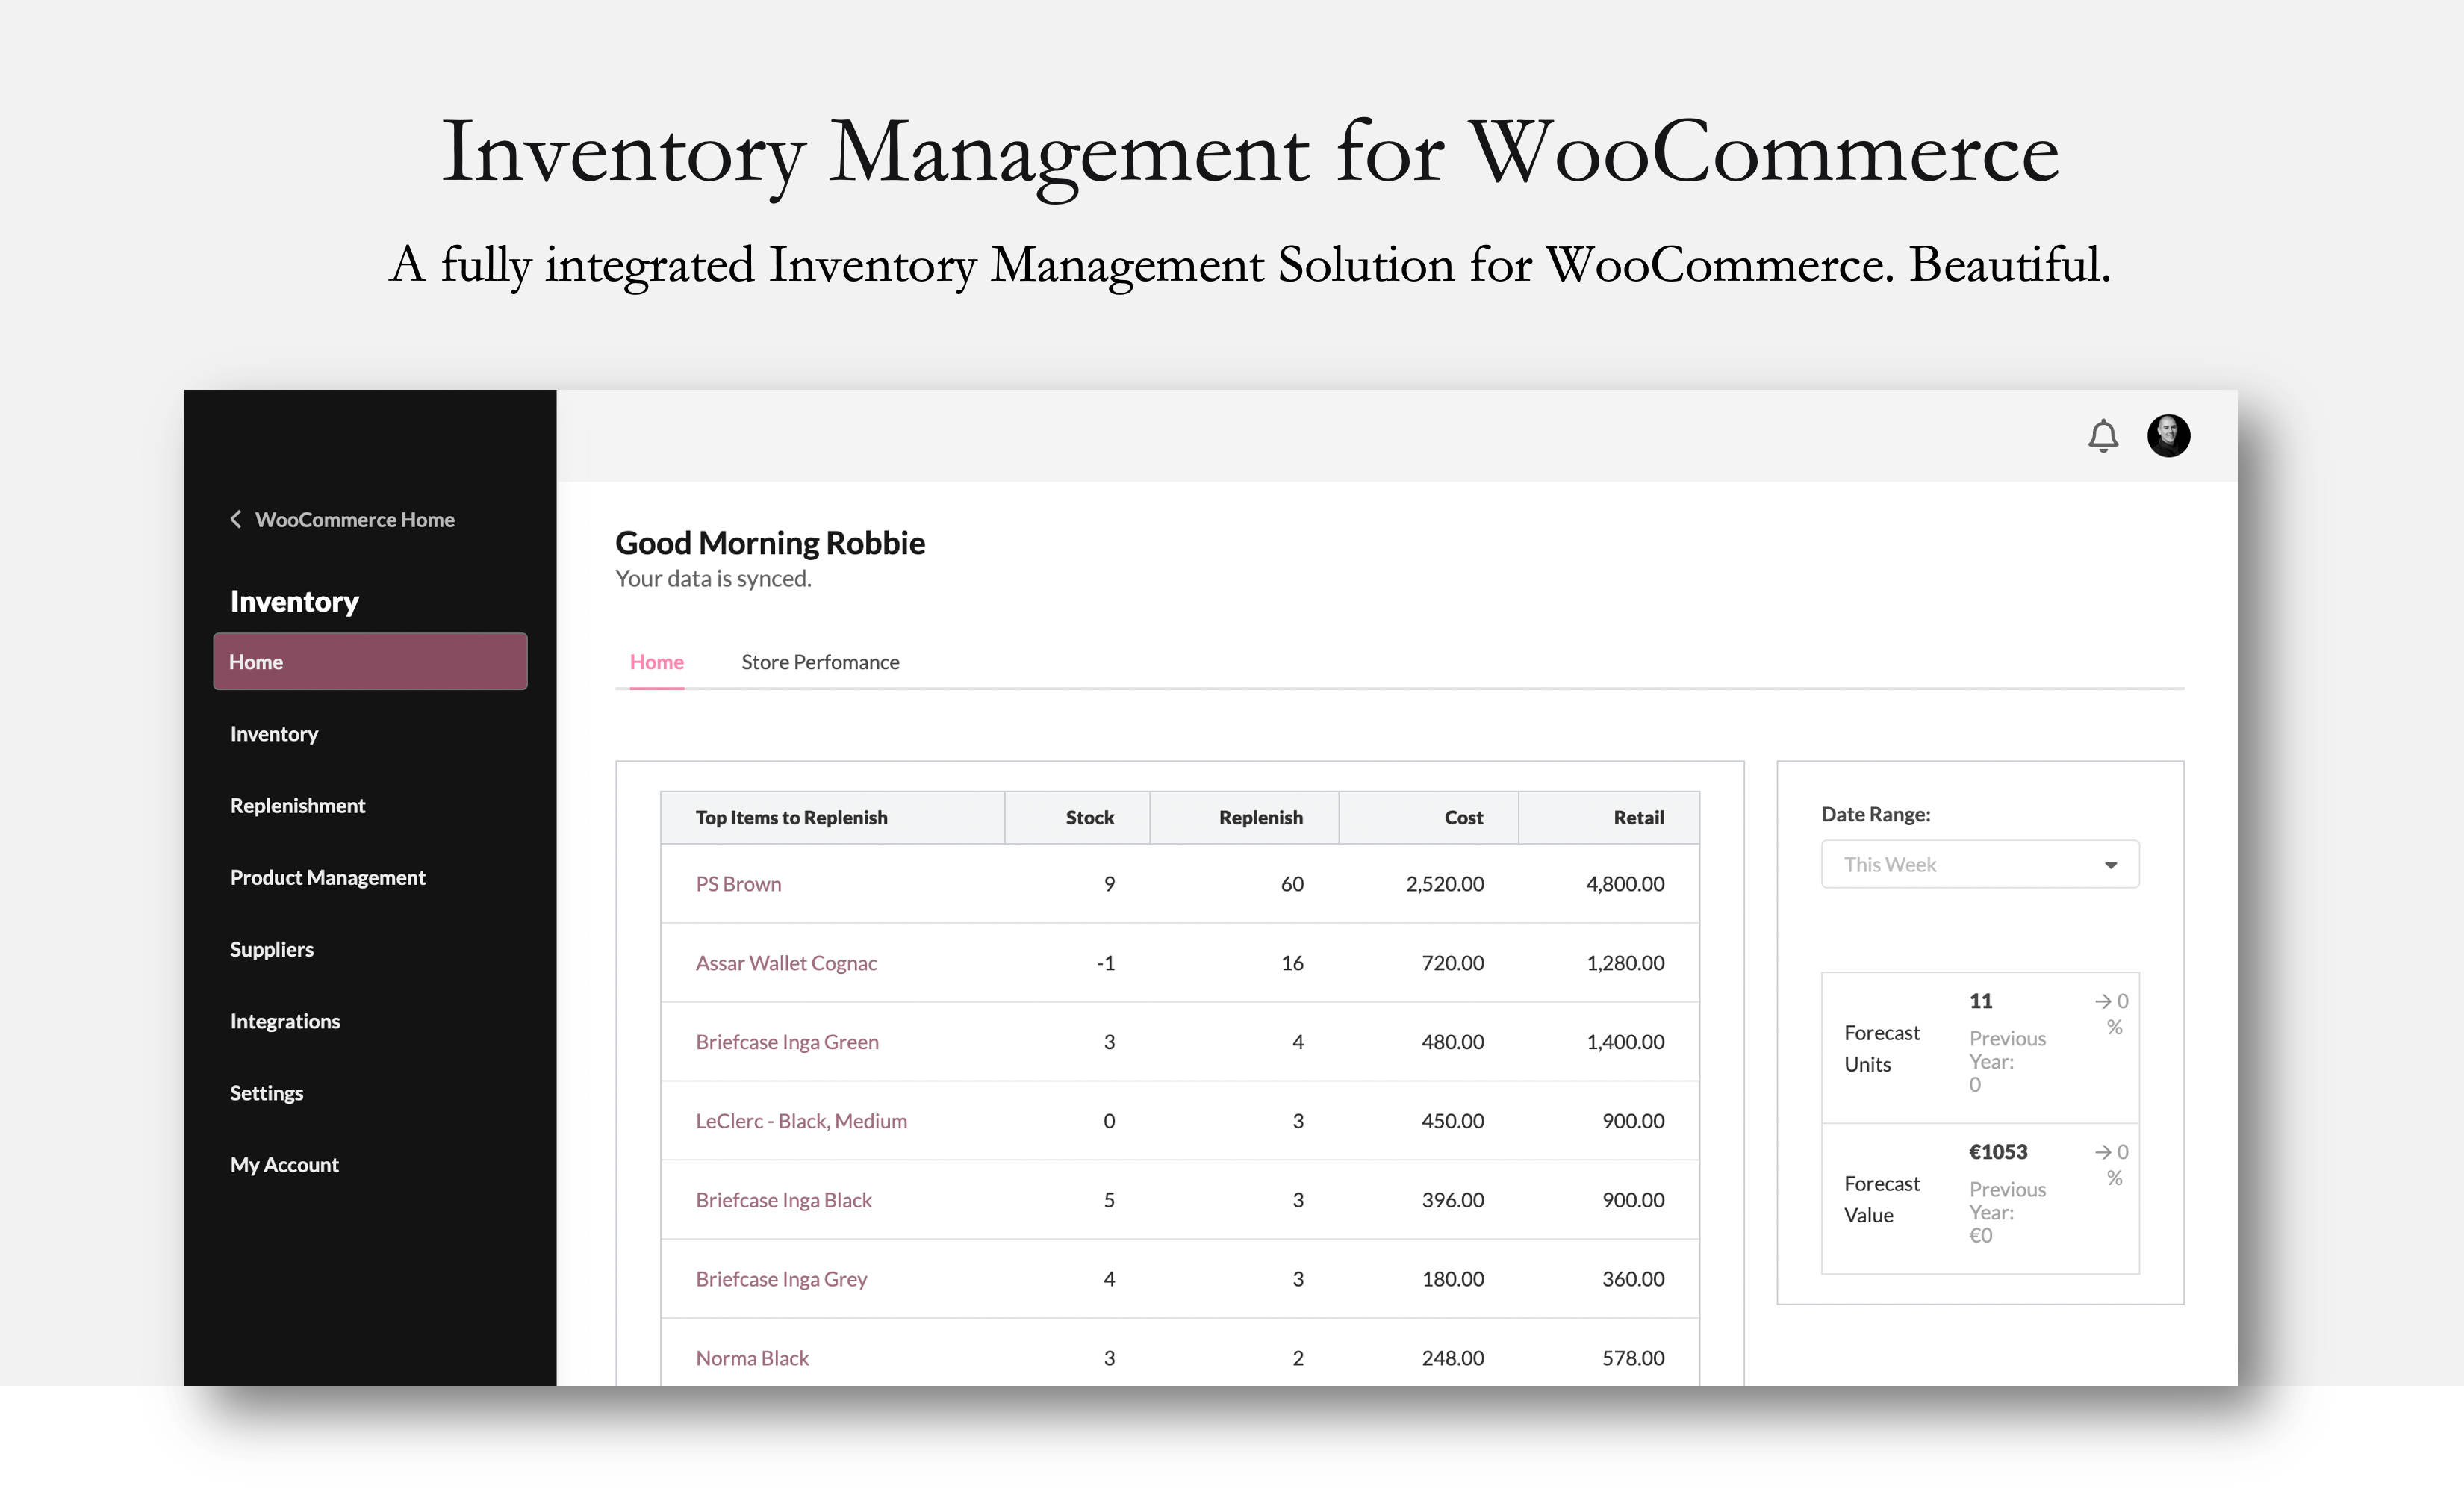Click the back chevron beside WooCommerce Home
Viewport: 2464px width, 1492px height.
236,519
